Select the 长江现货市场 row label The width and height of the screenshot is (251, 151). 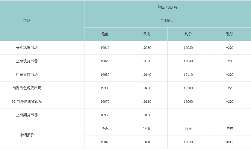(x=27, y=48)
